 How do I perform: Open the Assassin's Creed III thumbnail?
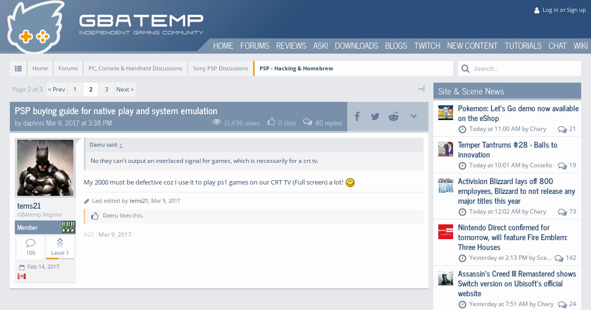point(446,278)
